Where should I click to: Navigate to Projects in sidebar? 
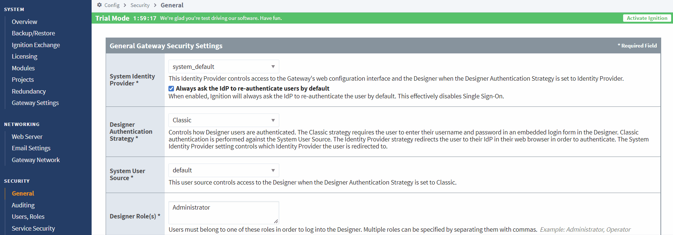[x=23, y=80]
